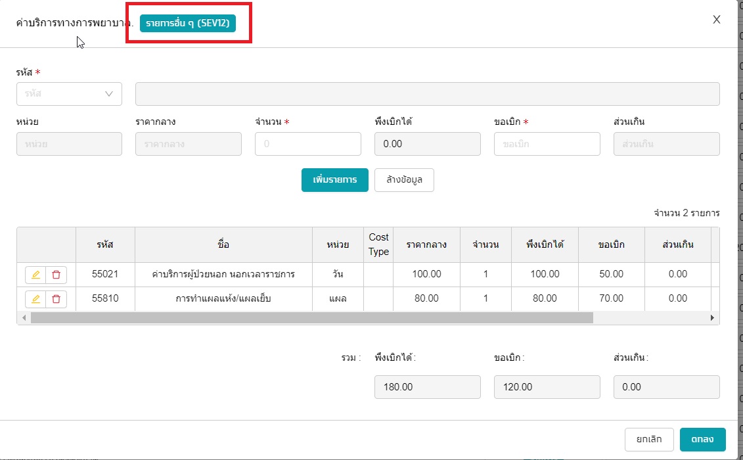This screenshot has height=460, width=743.
Task: Delete row 55810 with trash icon
Action: pos(56,299)
